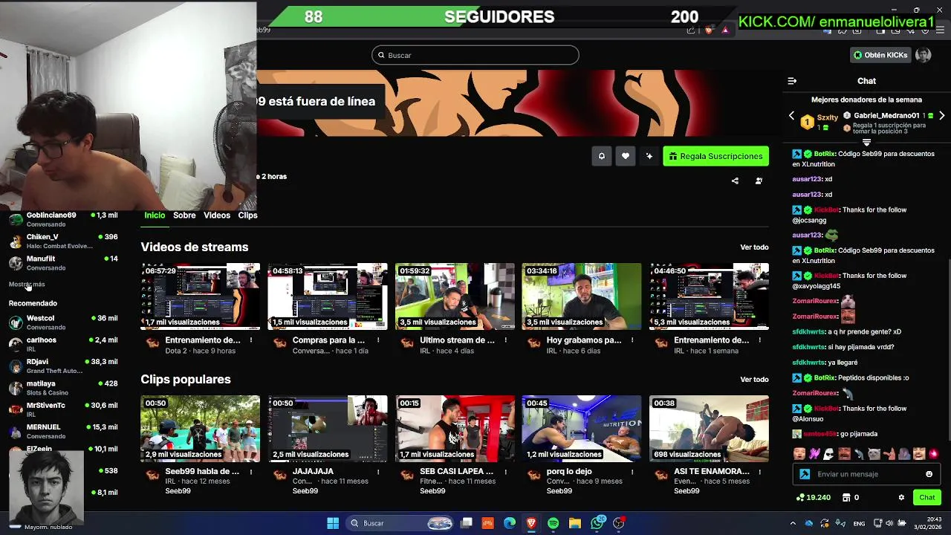
Task: Open options menu for Compras para la video
Action: [x=378, y=340]
